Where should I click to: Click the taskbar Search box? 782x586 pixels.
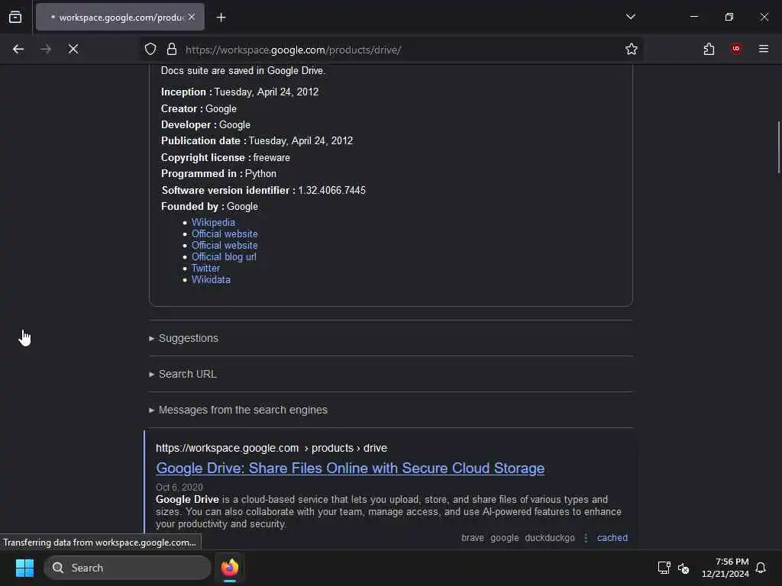point(128,568)
